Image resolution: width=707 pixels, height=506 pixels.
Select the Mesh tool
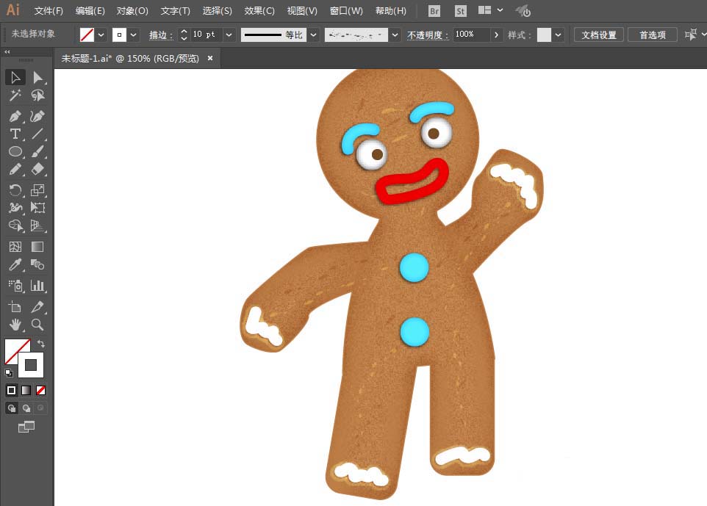15,247
